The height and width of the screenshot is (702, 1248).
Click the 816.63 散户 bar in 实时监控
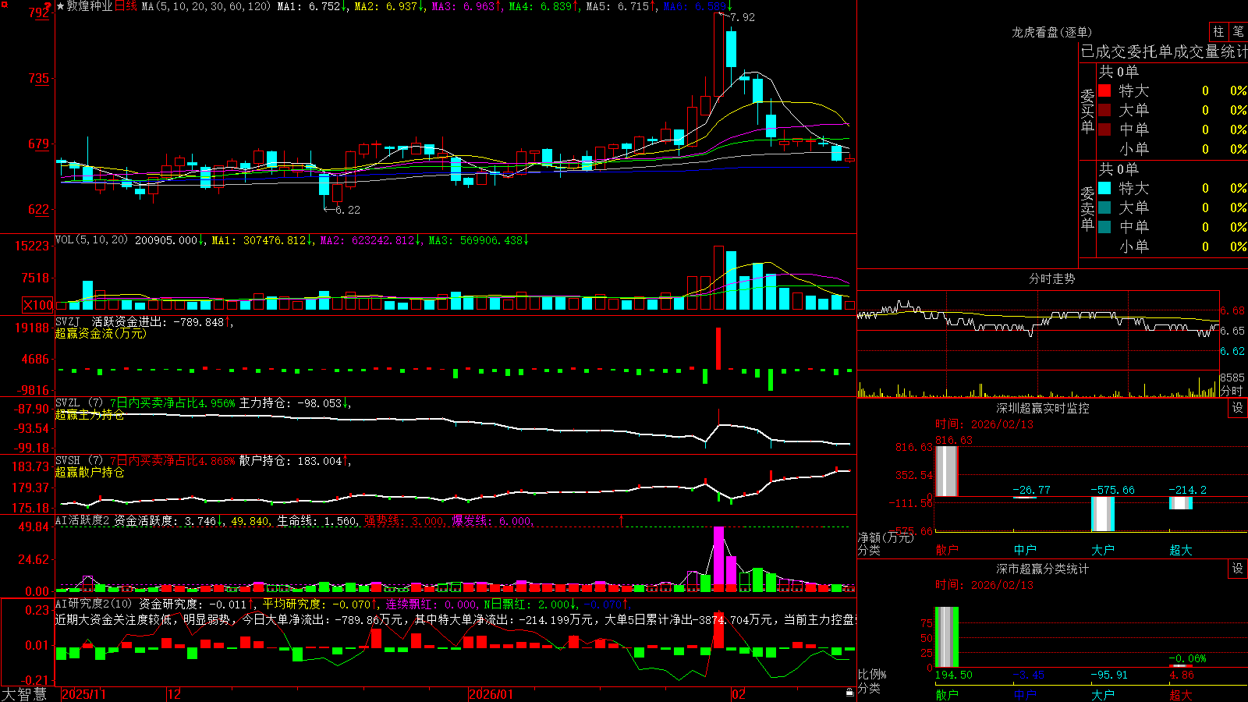(947, 471)
